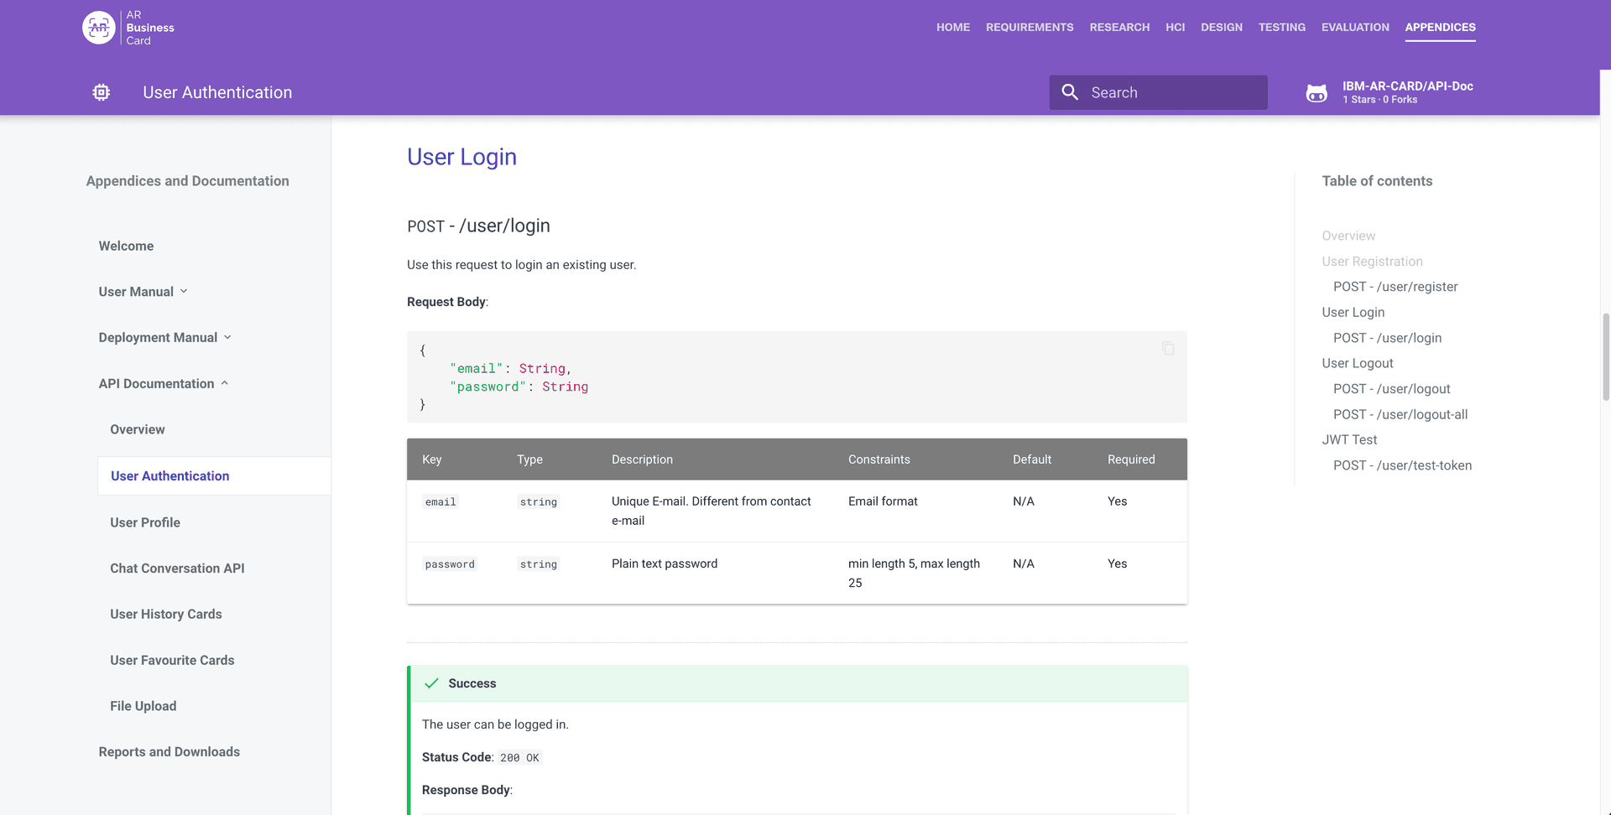The image size is (1611, 815).
Task: Open User History Cards sidebar page
Action: click(x=166, y=615)
